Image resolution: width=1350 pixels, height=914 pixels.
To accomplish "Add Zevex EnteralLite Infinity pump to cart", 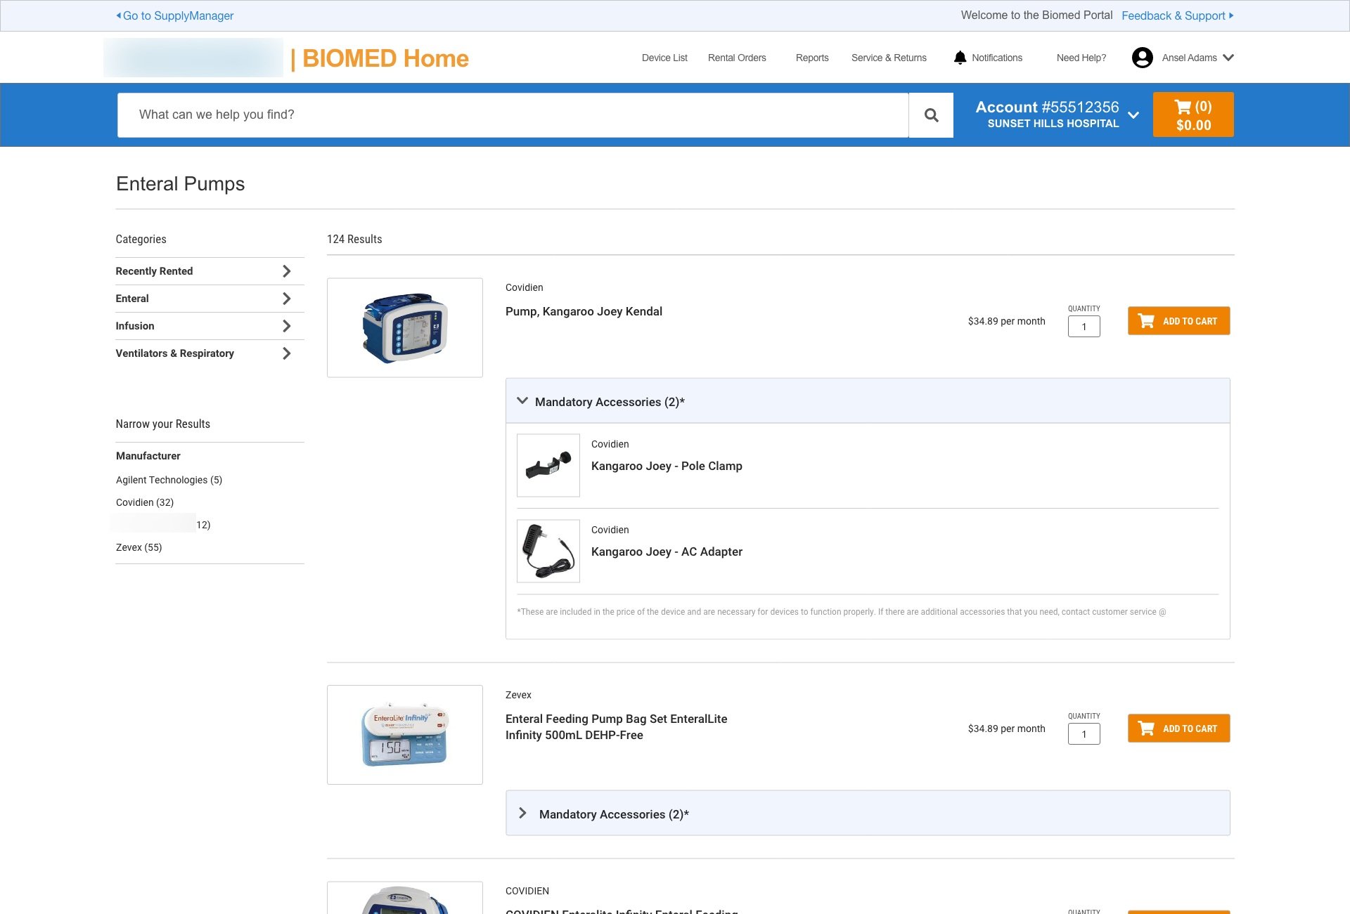I will point(1178,729).
